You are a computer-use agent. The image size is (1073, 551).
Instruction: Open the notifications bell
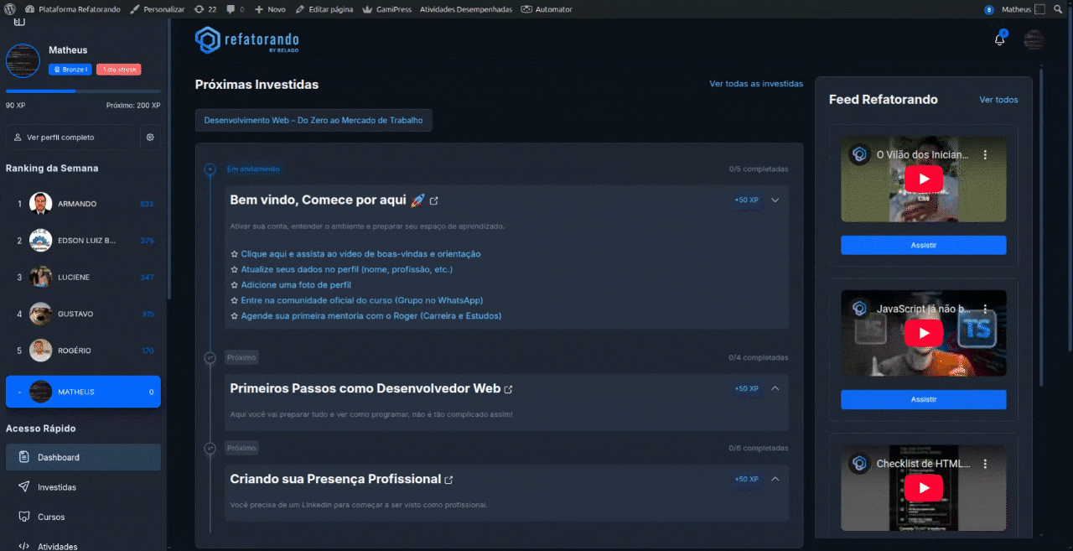[x=999, y=40]
